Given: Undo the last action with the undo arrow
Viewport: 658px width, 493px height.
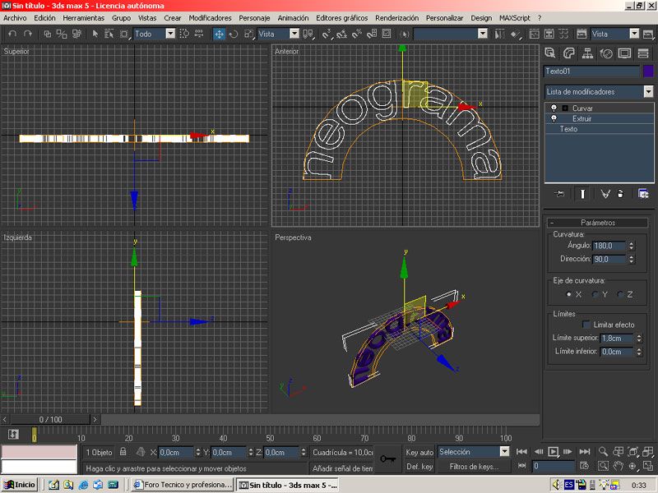Looking at the screenshot, I should pyautogui.click(x=12, y=34).
